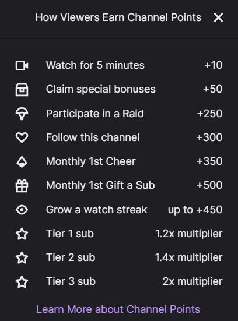Click the star icon next to Tier 2 sub
The width and height of the screenshot is (238, 321).
pyautogui.click(x=22, y=257)
